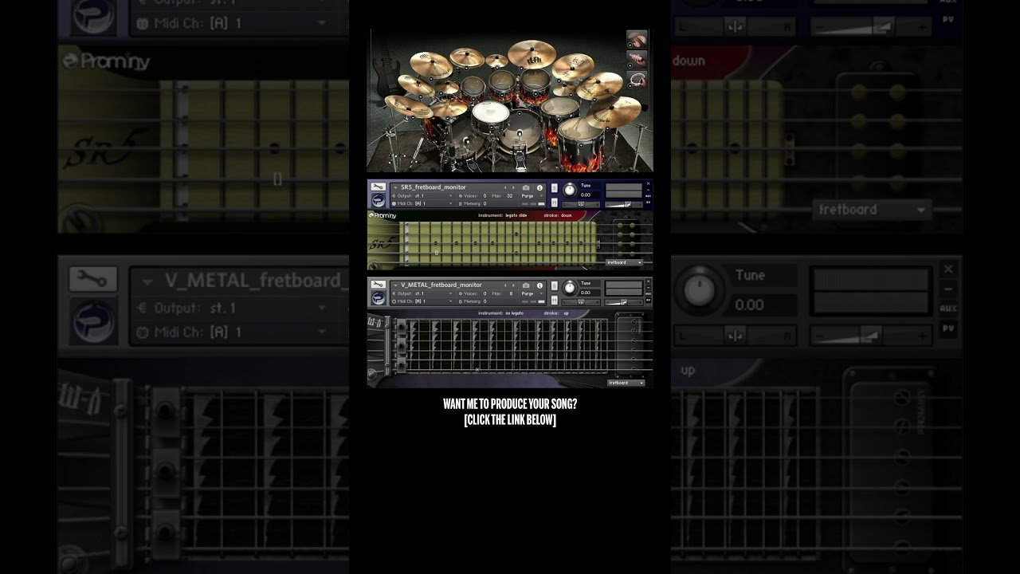Open Purge menu in SR5 header
The image size is (1020, 574).
pyautogui.click(x=532, y=196)
